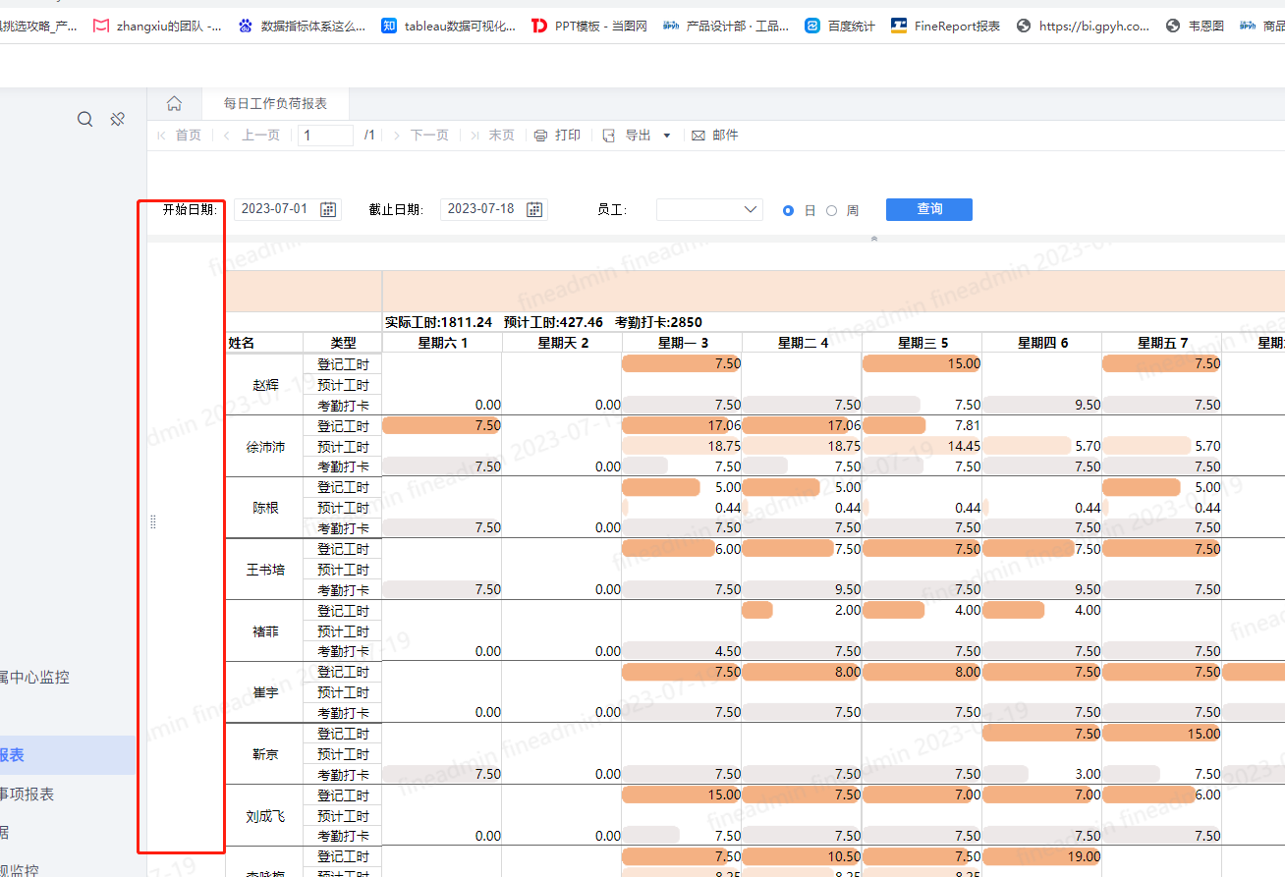
Task: Open the 员工 employee dropdown
Action: pos(709,209)
